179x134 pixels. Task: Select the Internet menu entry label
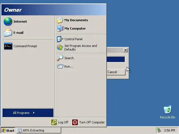point(20,21)
